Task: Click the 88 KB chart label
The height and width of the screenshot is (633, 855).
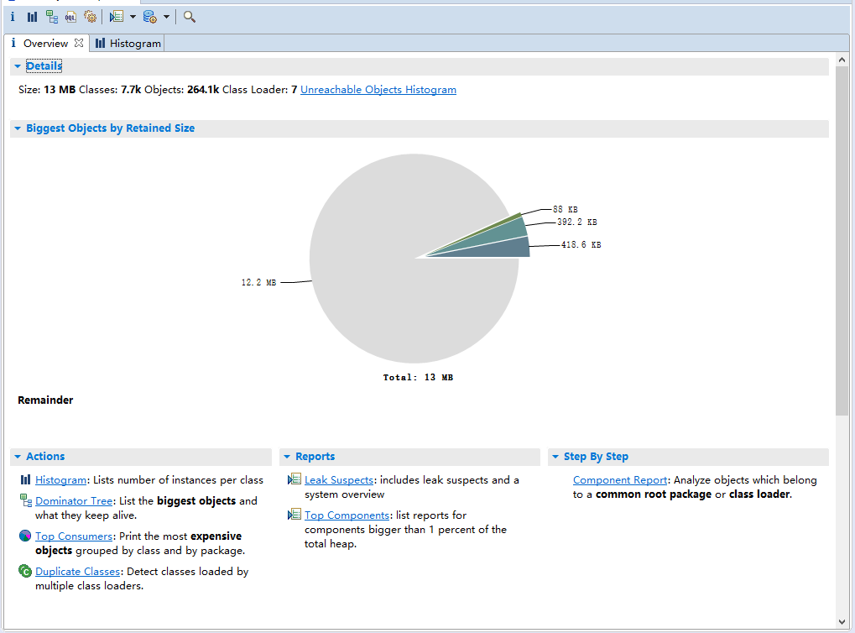Action: (x=565, y=209)
